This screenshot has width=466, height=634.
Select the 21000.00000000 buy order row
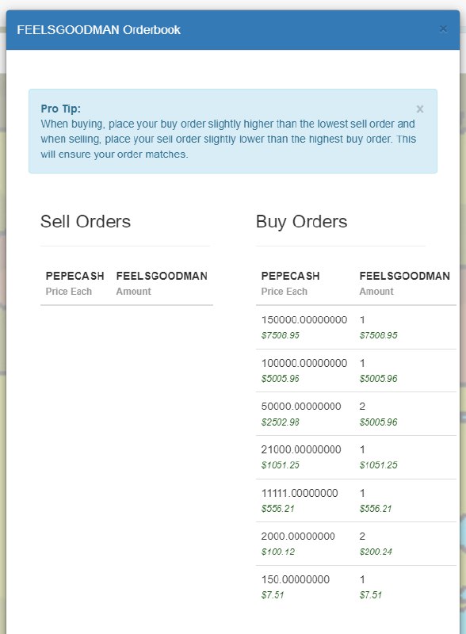point(356,457)
